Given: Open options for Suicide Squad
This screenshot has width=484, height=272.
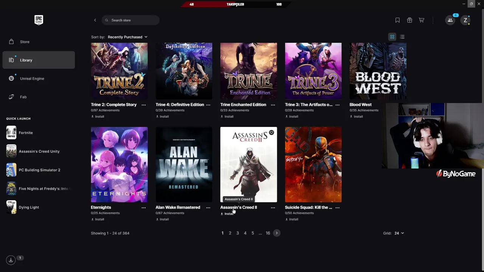Looking at the screenshot, I should pos(338,207).
